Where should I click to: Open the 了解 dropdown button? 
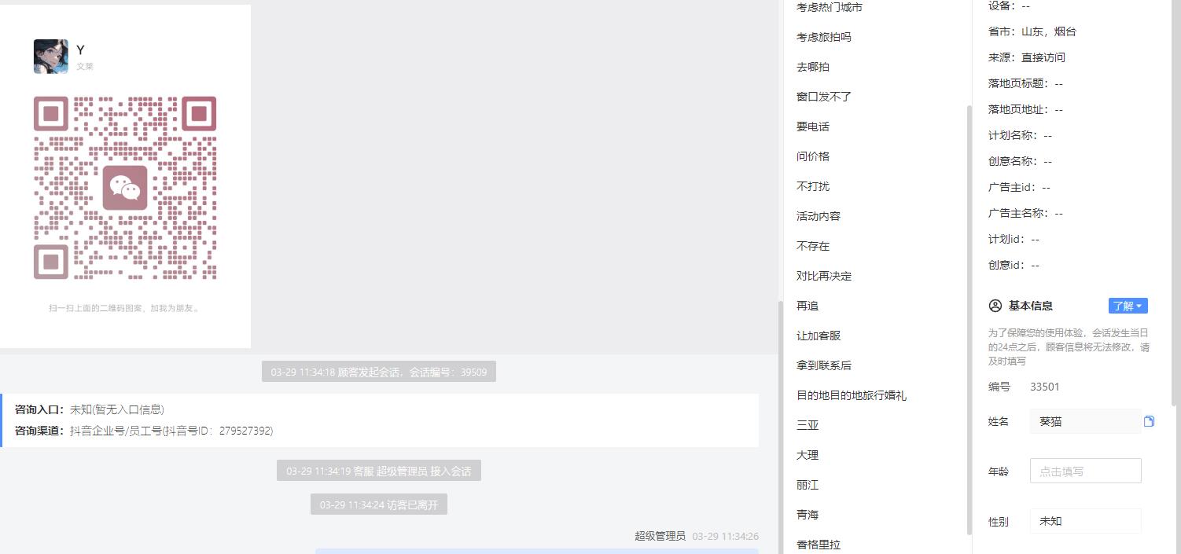click(x=1128, y=306)
